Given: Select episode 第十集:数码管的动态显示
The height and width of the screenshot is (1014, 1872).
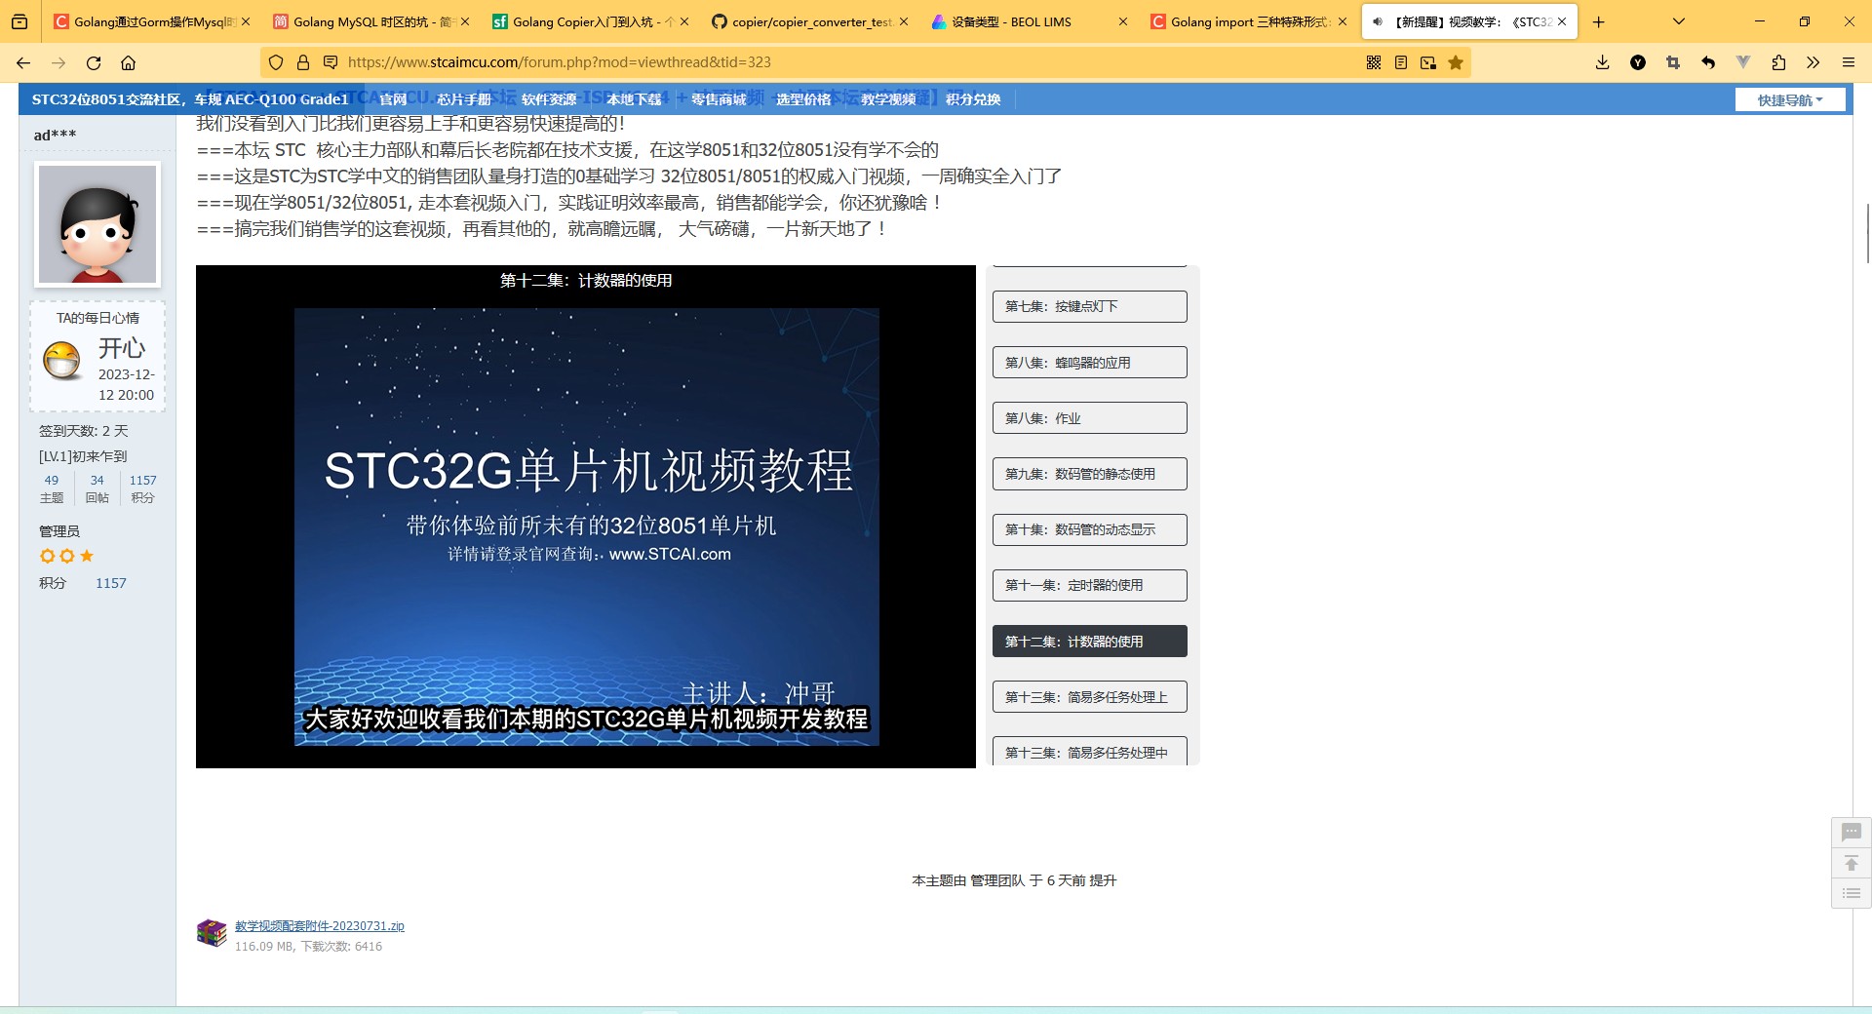Looking at the screenshot, I should 1090,529.
